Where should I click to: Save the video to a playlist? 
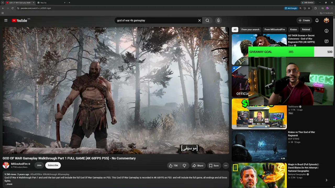point(214,166)
